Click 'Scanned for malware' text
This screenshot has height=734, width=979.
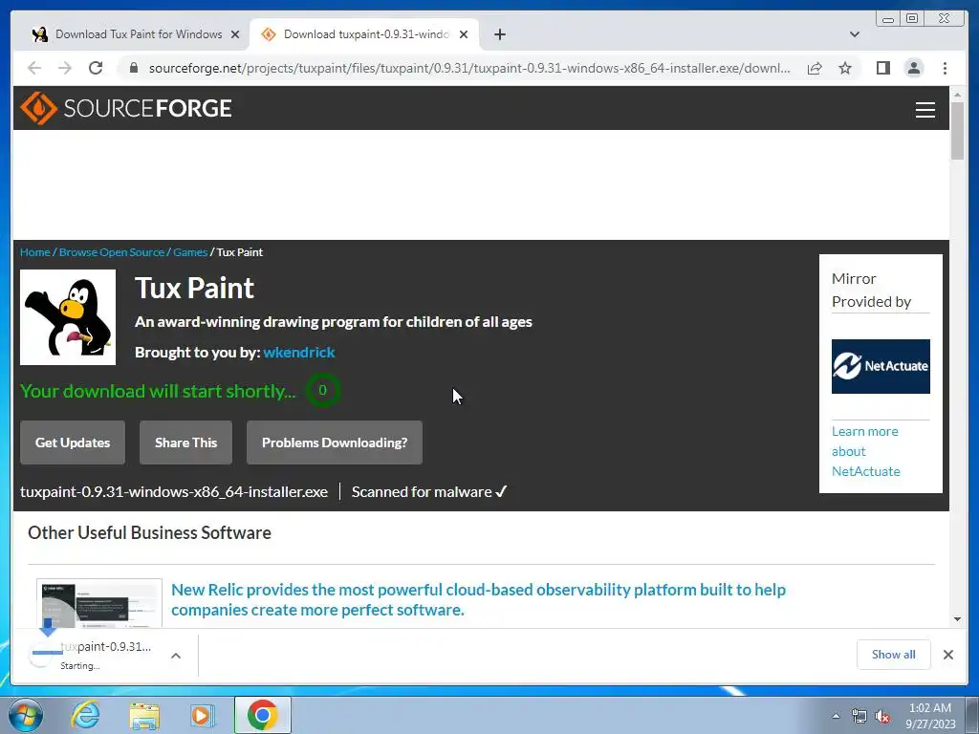422,492
